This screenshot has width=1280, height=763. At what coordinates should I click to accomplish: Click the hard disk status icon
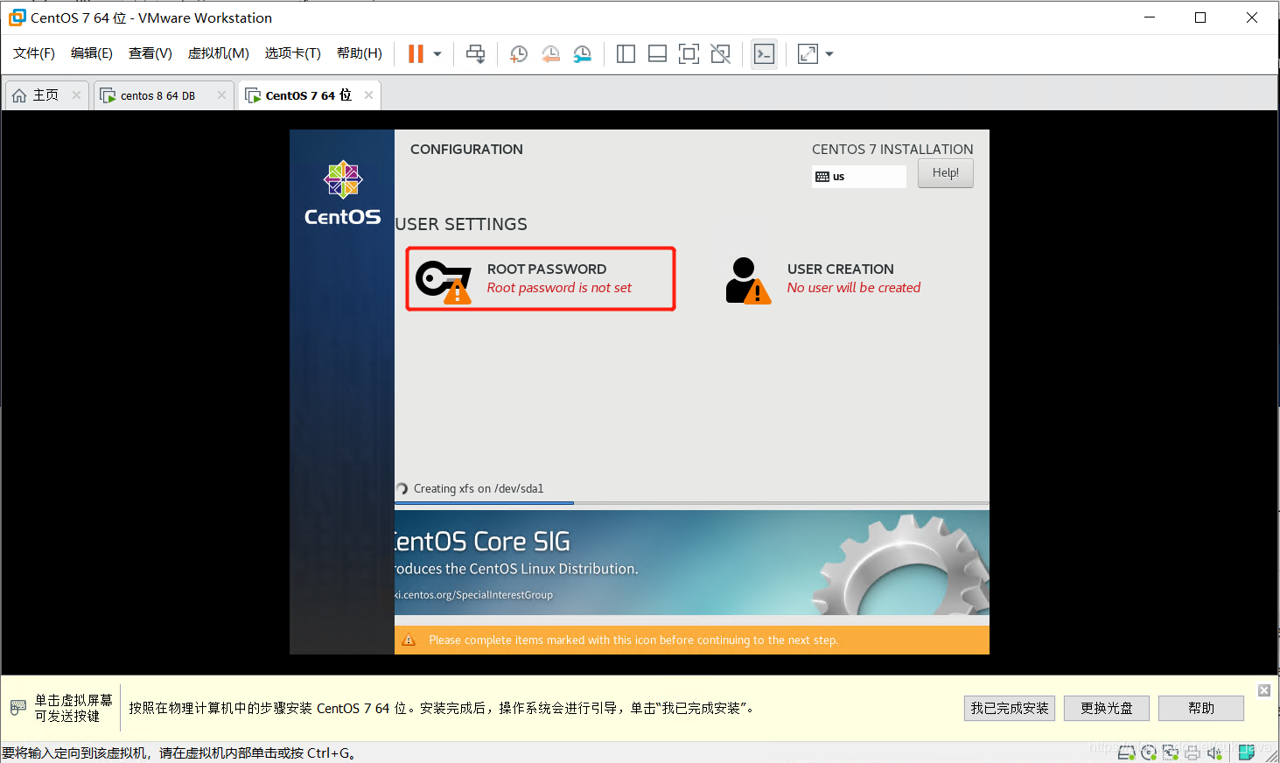click(1127, 752)
